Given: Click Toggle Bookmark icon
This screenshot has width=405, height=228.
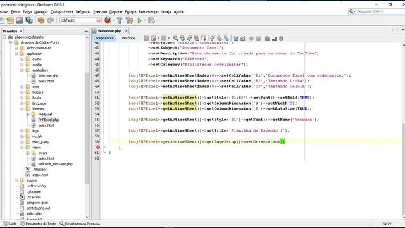Looking at the screenshot, I should click(227, 39).
